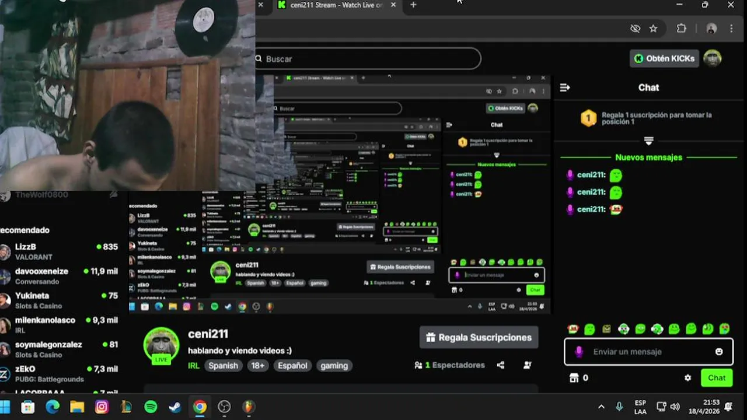Open recommended channel LizzB
The height and width of the screenshot is (420, 747).
(58, 251)
